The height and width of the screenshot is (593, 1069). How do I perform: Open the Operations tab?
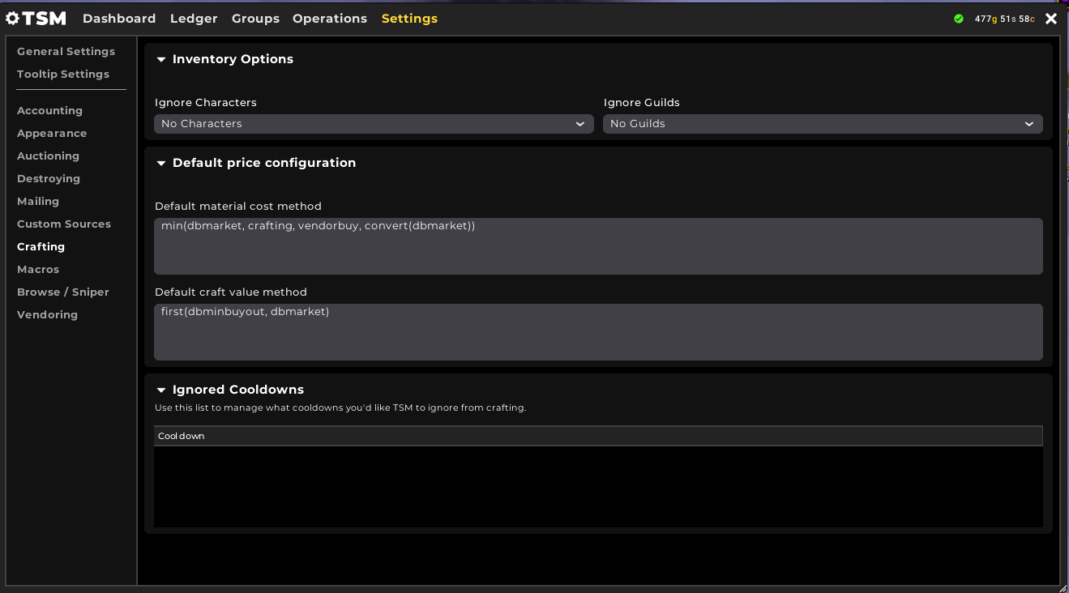(330, 19)
